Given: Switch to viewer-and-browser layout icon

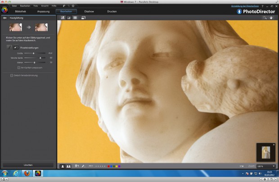Looking at the screenshot, I should pos(63,18).
